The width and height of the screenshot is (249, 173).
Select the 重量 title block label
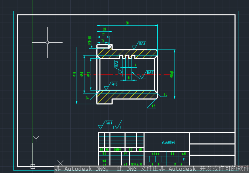tap(172, 154)
